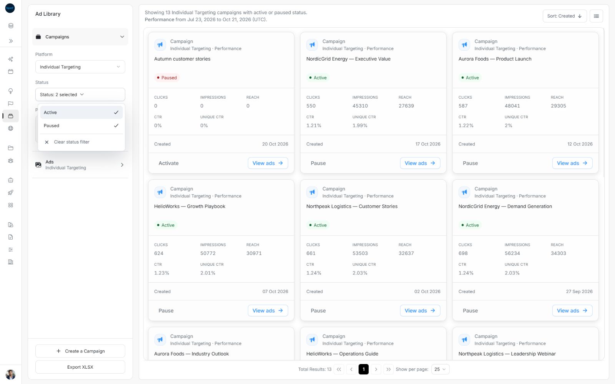This screenshot has height=384, width=615.
Task: Open the Sort: Created dropdown
Action: click(564, 16)
